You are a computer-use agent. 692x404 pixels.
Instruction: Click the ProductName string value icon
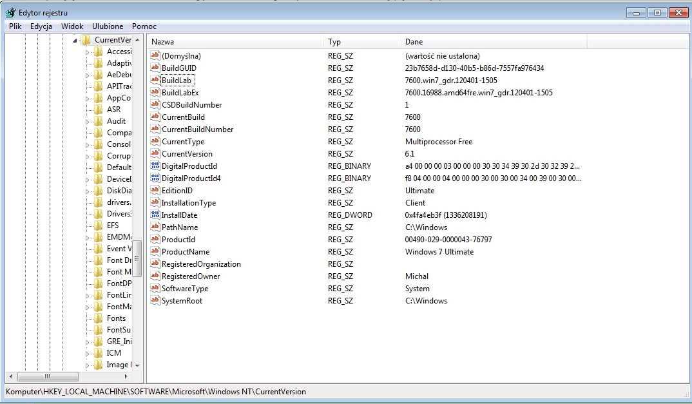[155, 251]
